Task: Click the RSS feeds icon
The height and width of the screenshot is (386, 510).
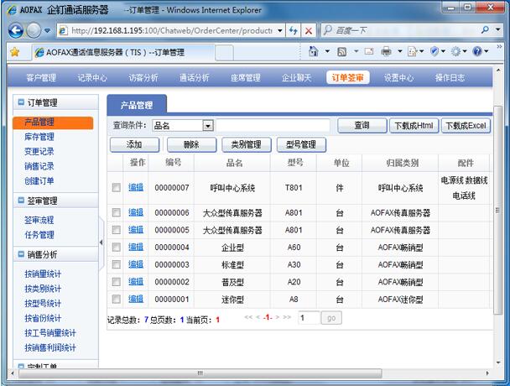Action: click(x=343, y=52)
